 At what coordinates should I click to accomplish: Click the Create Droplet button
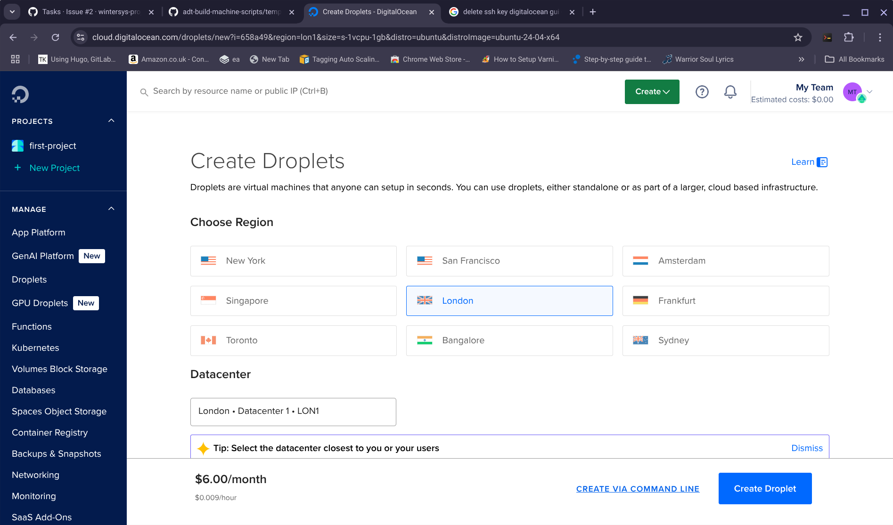pos(764,488)
